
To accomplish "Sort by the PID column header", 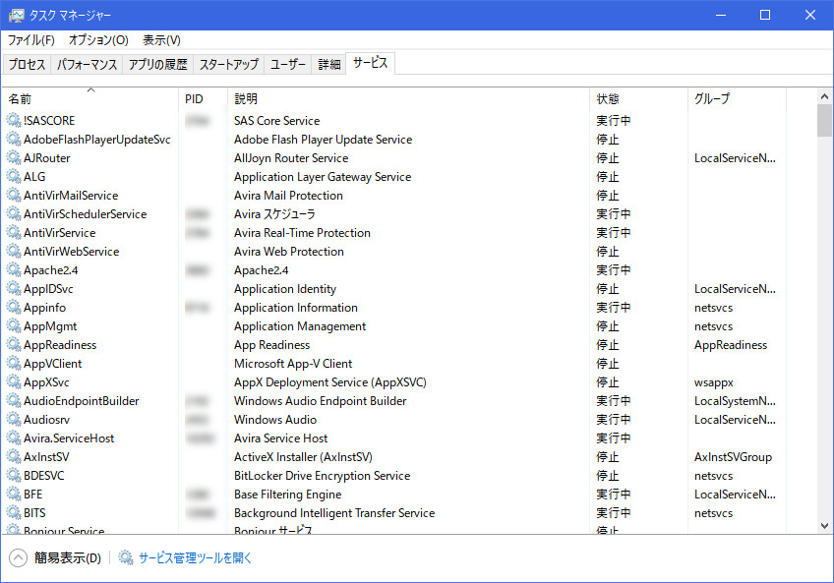I will click(x=194, y=99).
